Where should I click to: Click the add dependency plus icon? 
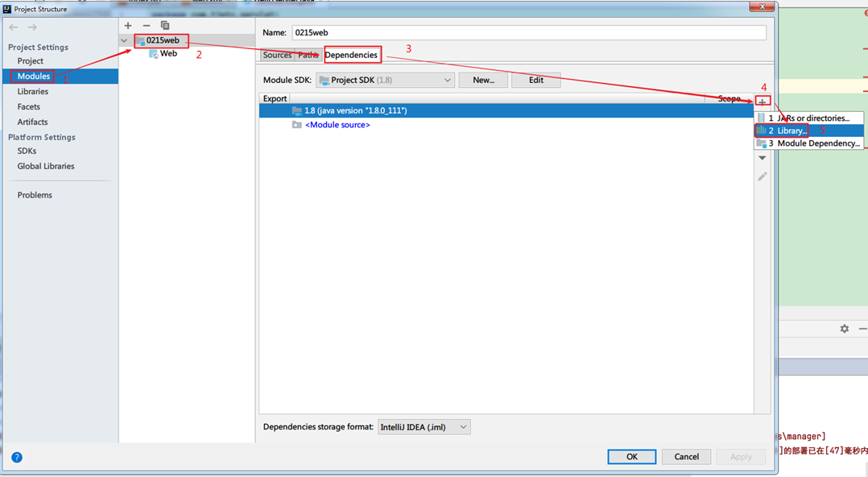pos(763,102)
